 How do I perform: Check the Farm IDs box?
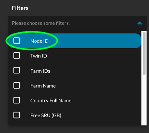pos(17,70)
